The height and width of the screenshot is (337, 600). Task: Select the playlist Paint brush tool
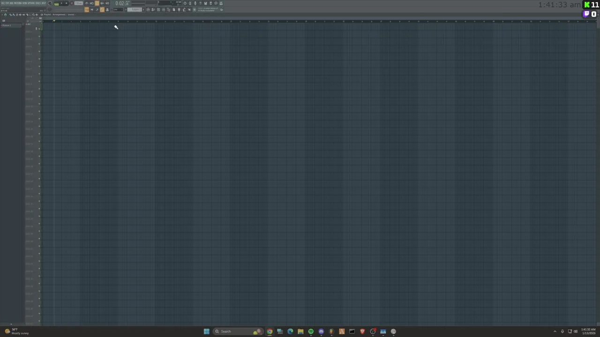(14, 15)
